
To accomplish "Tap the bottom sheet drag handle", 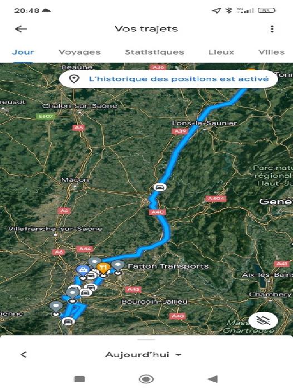I will [x=146, y=339].
